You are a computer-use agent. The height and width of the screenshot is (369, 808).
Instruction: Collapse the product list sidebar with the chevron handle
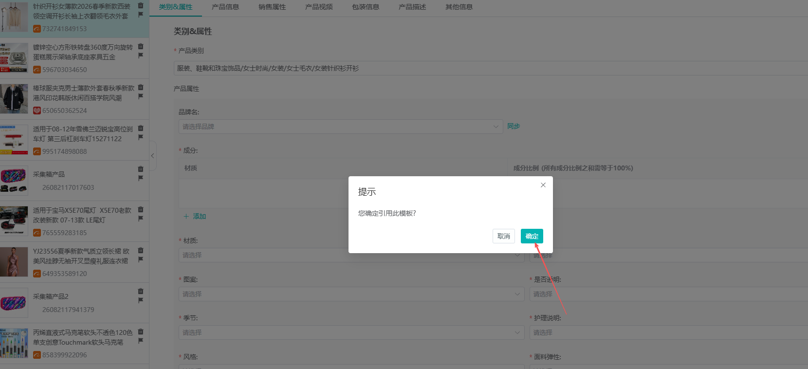click(152, 156)
